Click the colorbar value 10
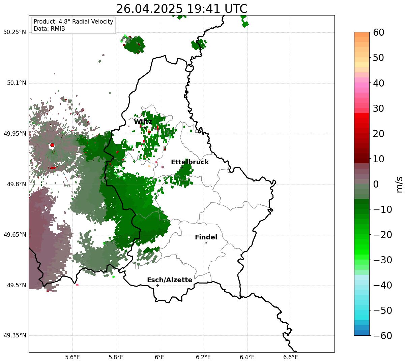This screenshot has height=364, width=407. click(378, 159)
